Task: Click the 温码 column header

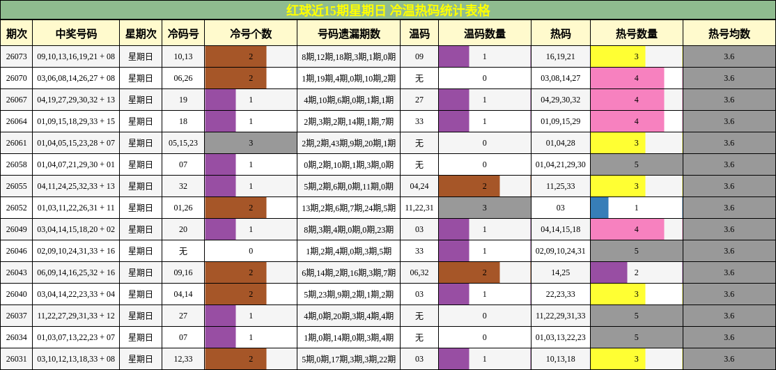Action: click(x=419, y=33)
